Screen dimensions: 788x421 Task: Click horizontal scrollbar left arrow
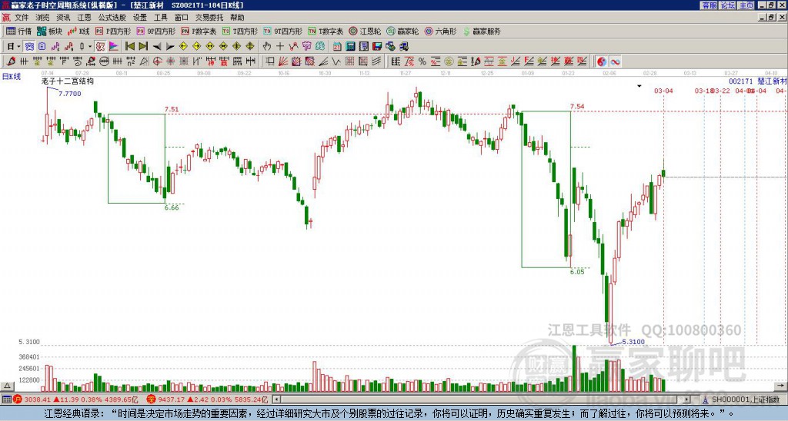[276, 399]
